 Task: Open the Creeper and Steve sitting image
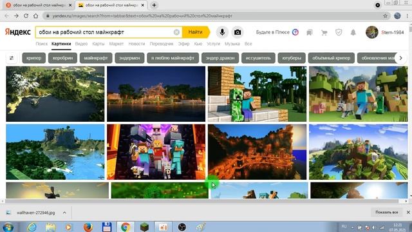(x=257, y=94)
